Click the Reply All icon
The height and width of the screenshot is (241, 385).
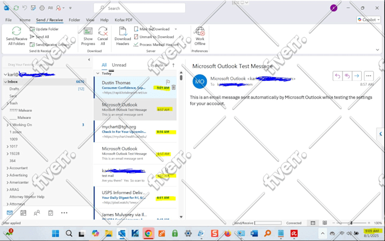click(347, 76)
